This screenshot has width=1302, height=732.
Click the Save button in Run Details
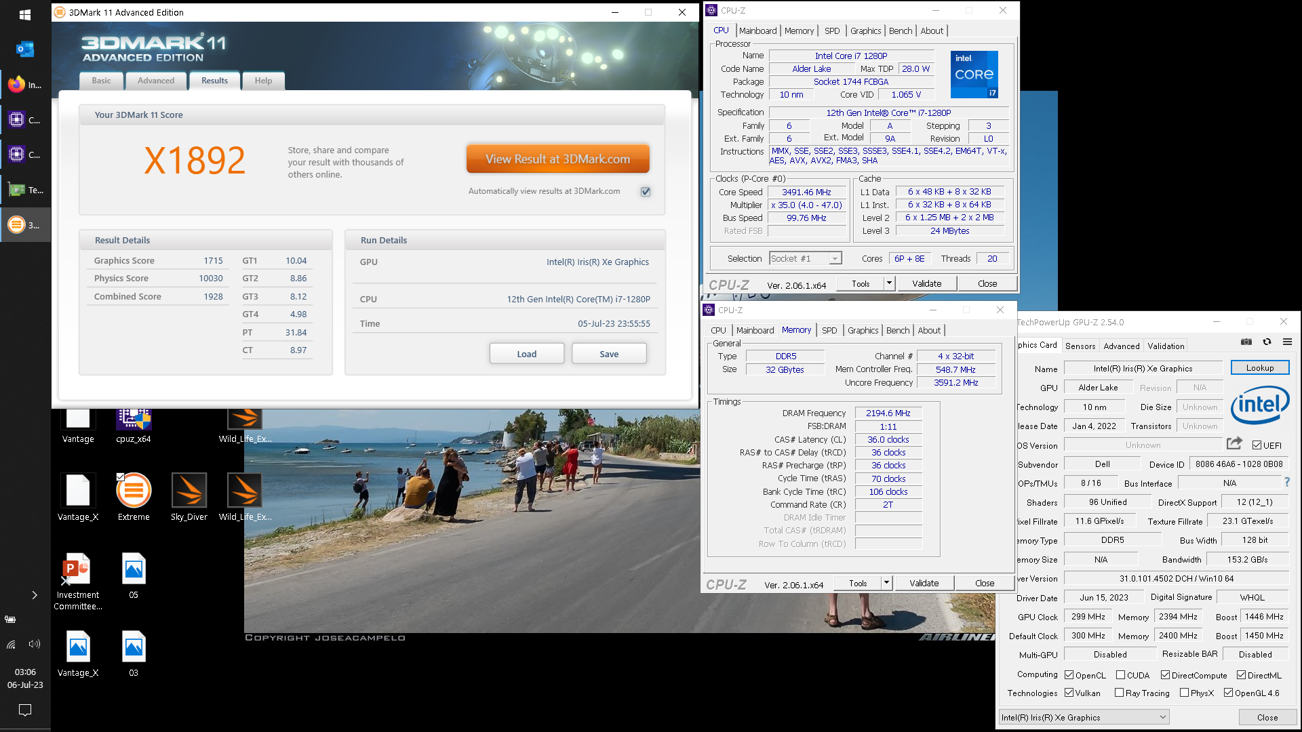pyautogui.click(x=609, y=354)
